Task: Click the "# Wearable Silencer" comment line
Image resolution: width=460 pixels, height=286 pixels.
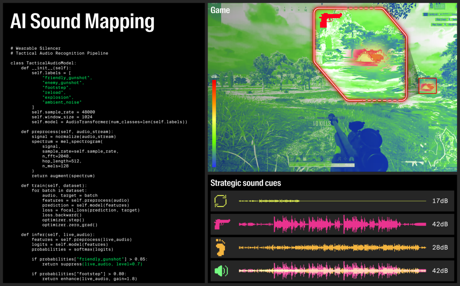Action: tap(35, 49)
